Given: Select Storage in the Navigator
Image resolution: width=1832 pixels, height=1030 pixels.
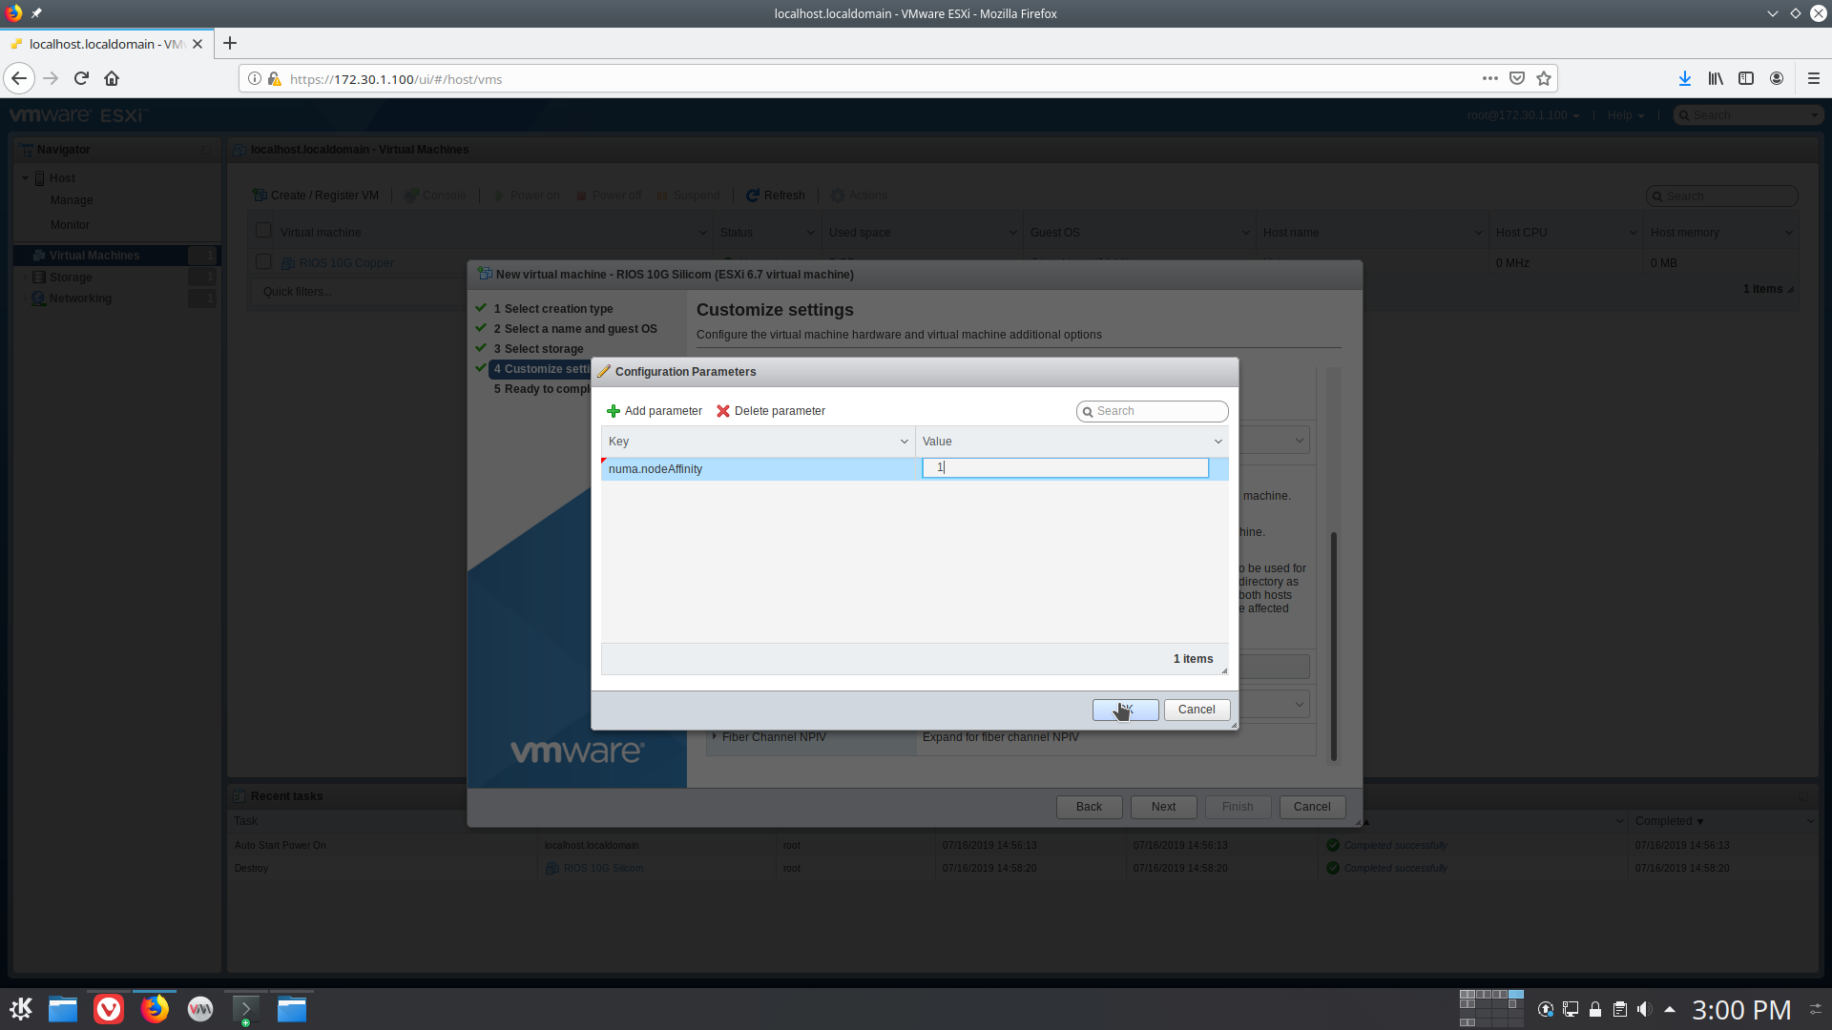Looking at the screenshot, I should click(71, 278).
